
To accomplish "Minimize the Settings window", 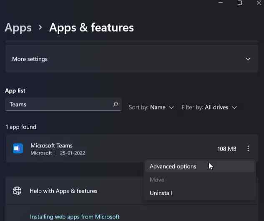I will click(x=221, y=2).
